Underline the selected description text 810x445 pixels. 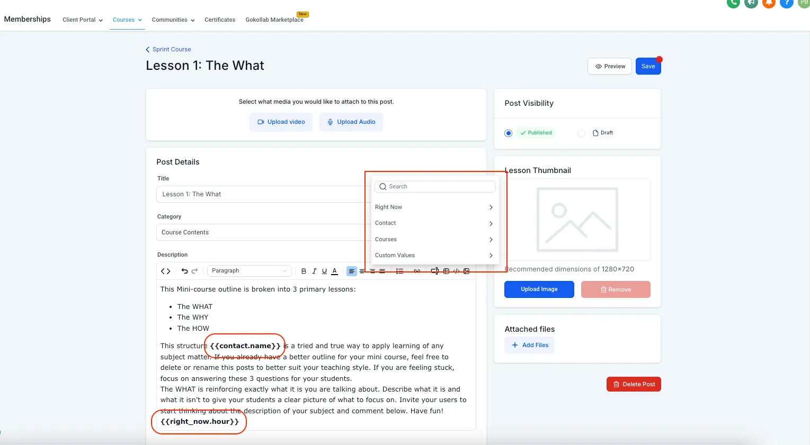tap(324, 271)
